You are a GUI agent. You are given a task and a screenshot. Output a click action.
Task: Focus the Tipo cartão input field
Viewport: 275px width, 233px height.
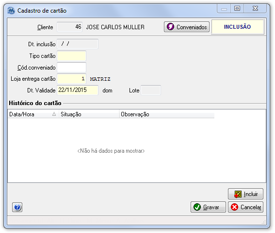click(72, 56)
